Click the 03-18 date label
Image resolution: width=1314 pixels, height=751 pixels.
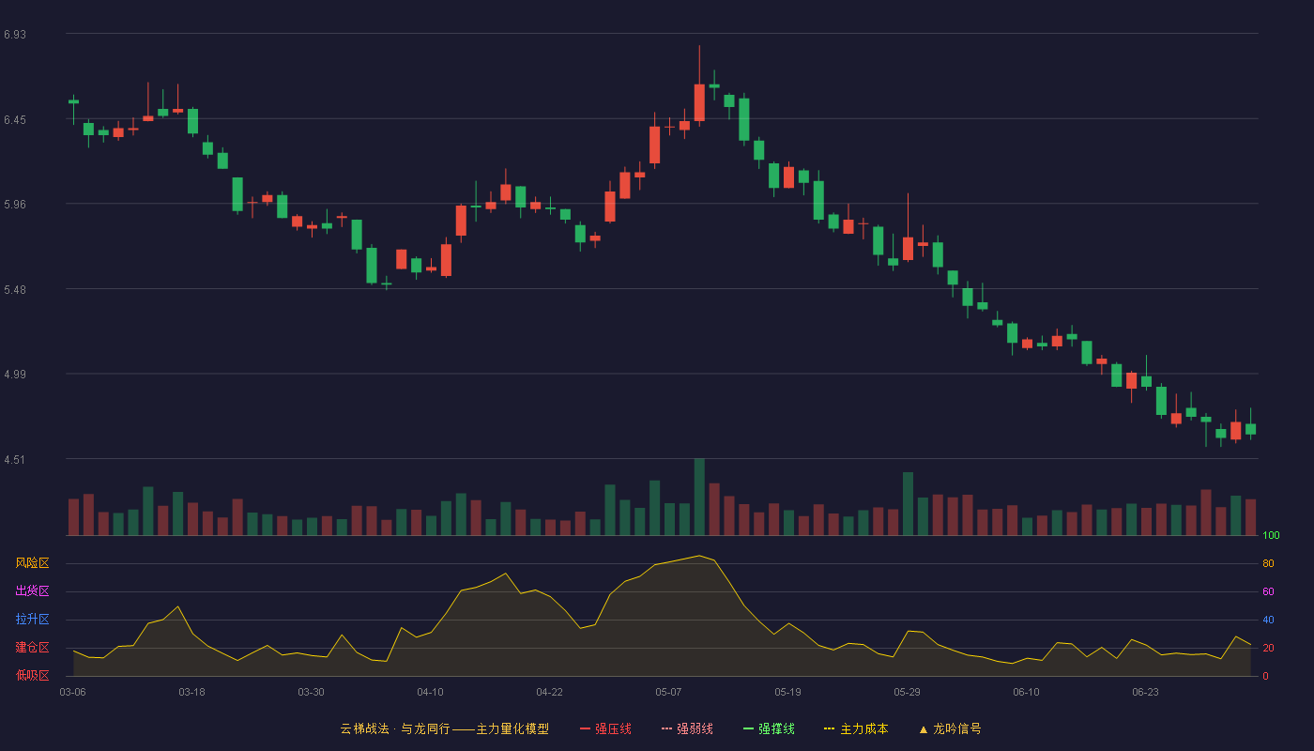click(x=191, y=692)
